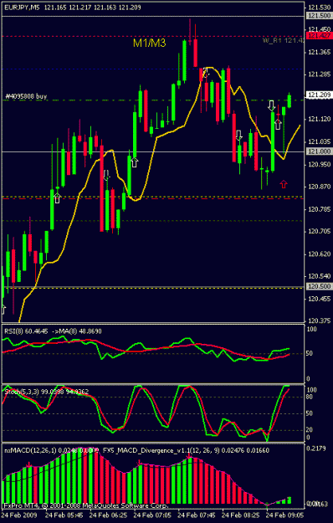Image resolution: width=333 pixels, height=523 pixels.
Task: Click the red 121.427 price level tag
Action: [x=319, y=36]
